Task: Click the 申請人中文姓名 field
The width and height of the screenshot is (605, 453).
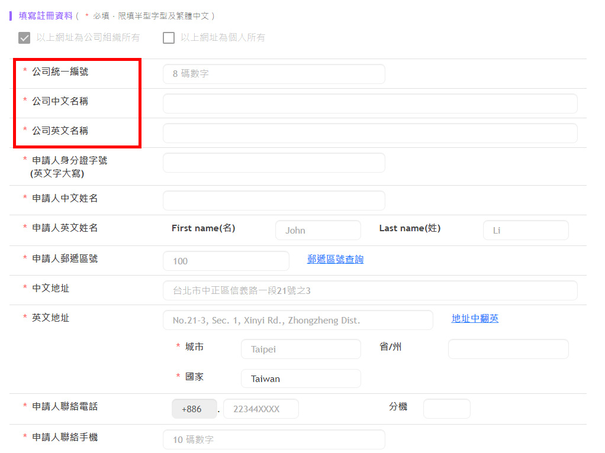Action: click(x=273, y=200)
